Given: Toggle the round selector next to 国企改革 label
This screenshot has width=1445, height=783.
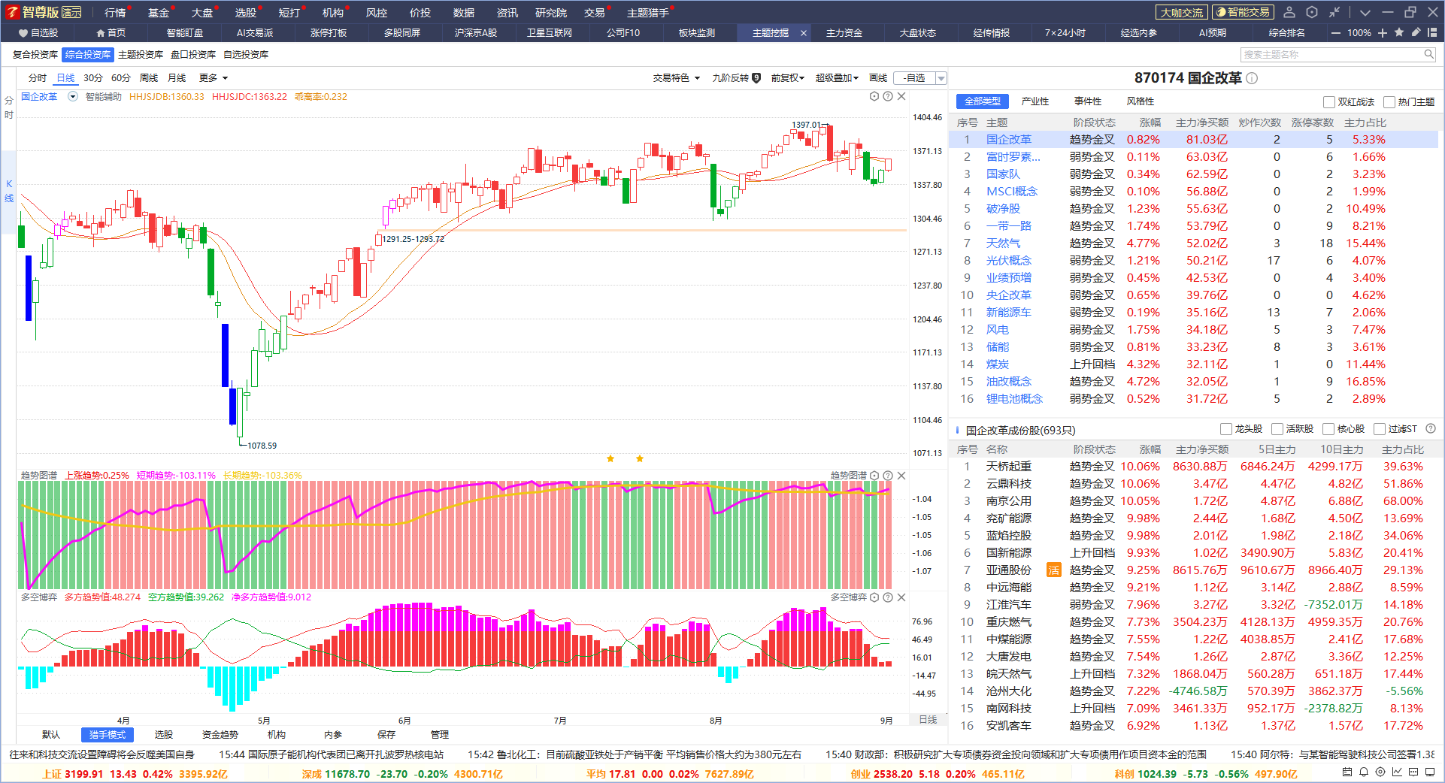Looking at the screenshot, I should (x=73, y=96).
